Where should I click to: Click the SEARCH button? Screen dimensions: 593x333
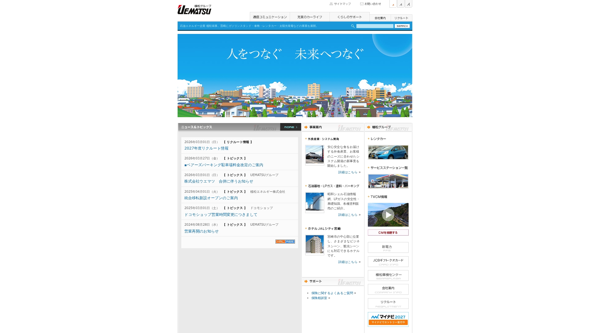[x=402, y=26]
